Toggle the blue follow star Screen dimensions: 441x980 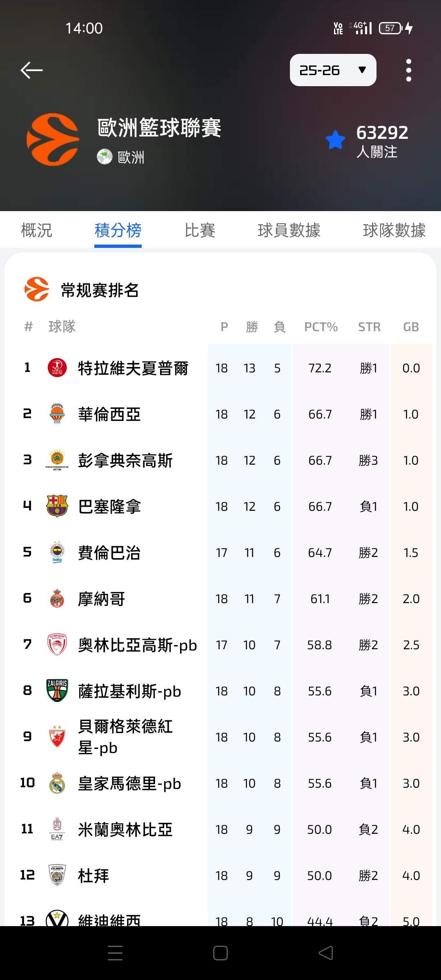tap(336, 140)
